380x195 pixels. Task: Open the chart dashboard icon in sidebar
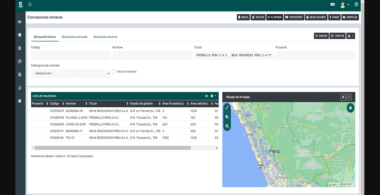(x=20, y=22)
